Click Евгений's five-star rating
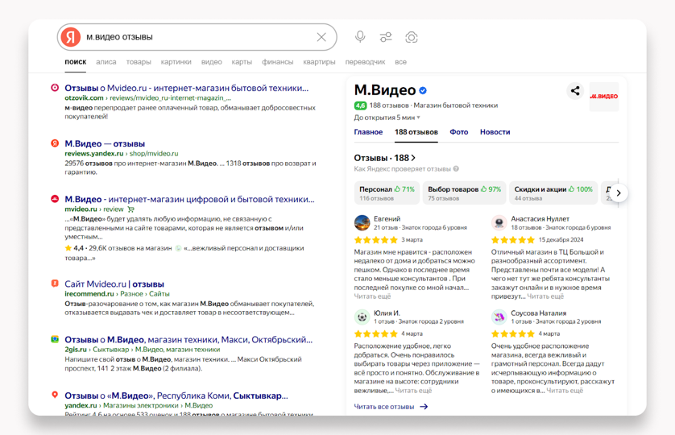The width and height of the screenshot is (675, 435). click(x=376, y=240)
